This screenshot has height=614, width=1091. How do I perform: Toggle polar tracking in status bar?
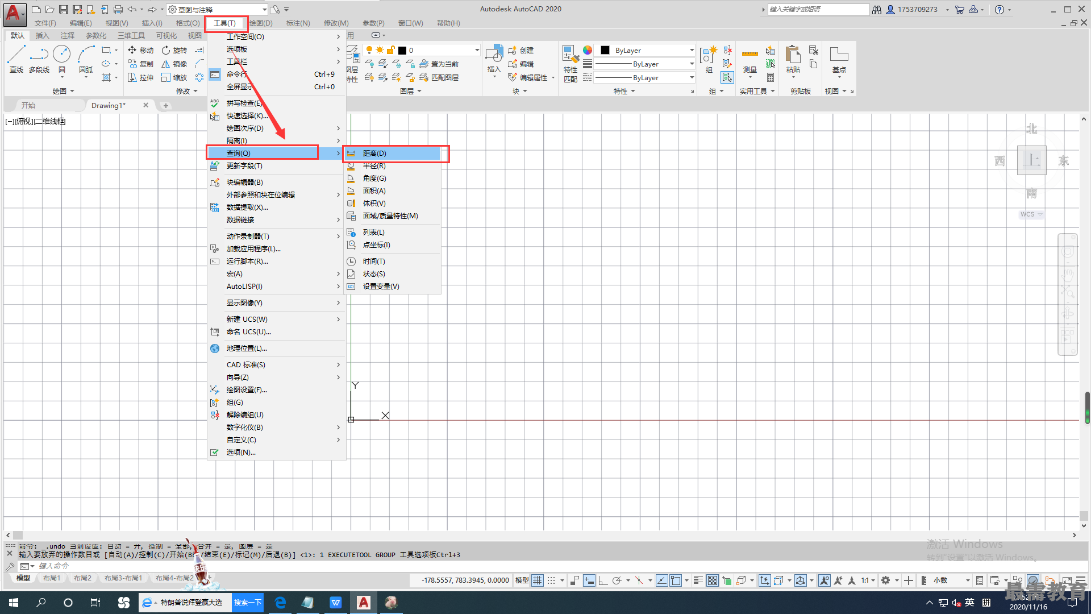pyautogui.click(x=617, y=580)
